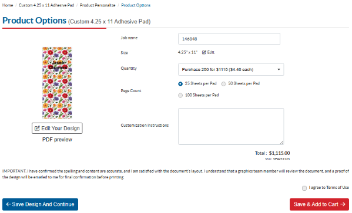Click Save Design And Continue button
The width and height of the screenshot is (352, 213).
(40, 204)
